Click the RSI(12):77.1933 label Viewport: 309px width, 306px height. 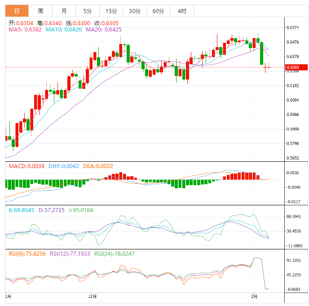70,254
